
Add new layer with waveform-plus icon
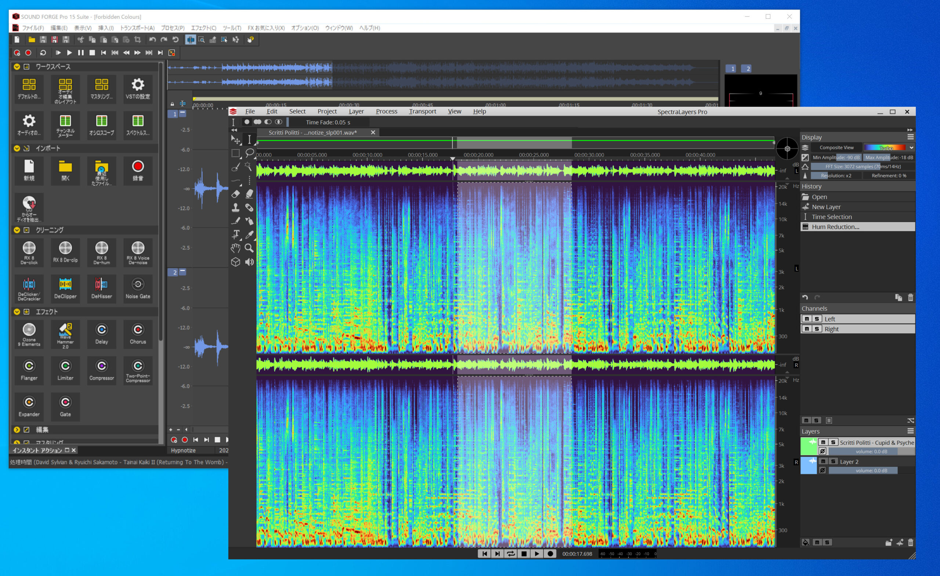click(900, 543)
